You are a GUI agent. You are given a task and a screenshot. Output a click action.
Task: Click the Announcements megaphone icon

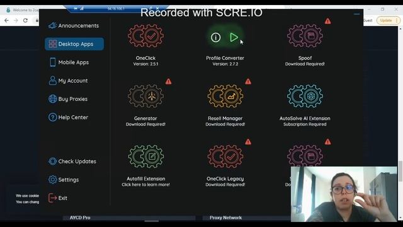(52, 25)
